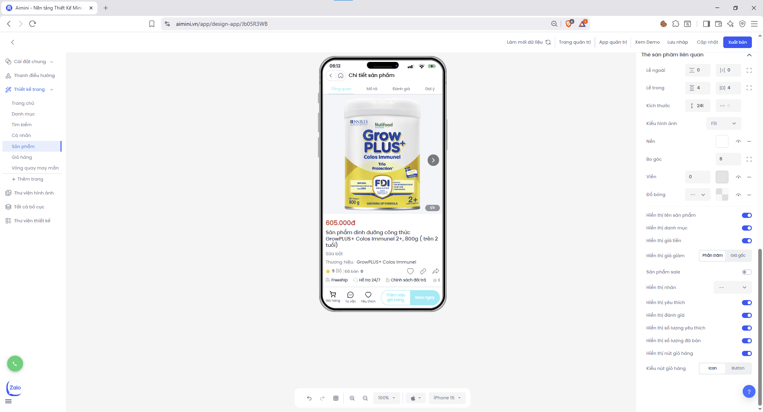Viewport: 763px width, 412px height.
Task: Zoom out on the design canvas
Action: pyautogui.click(x=365, y=398)
